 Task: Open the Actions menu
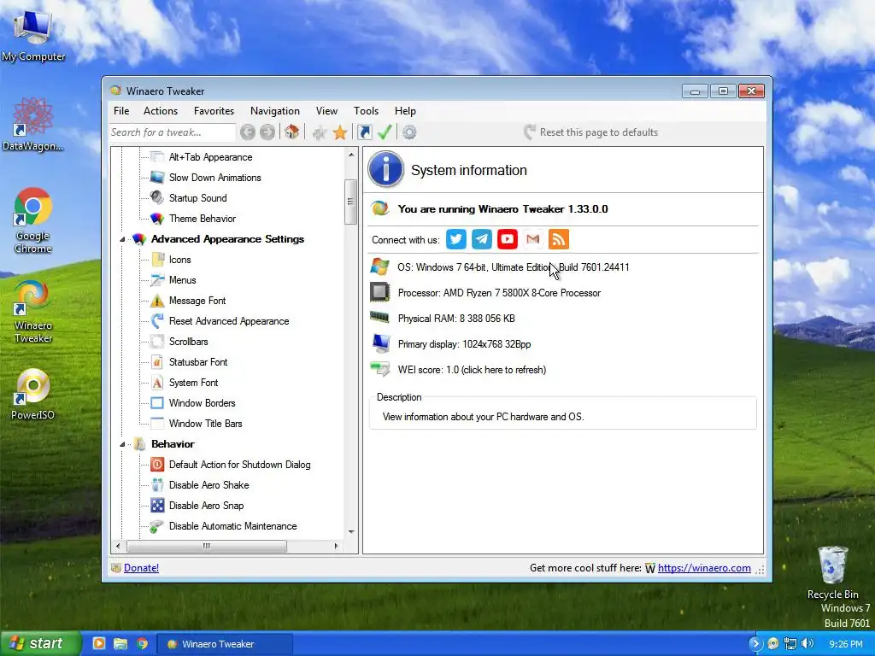[160, 111]
